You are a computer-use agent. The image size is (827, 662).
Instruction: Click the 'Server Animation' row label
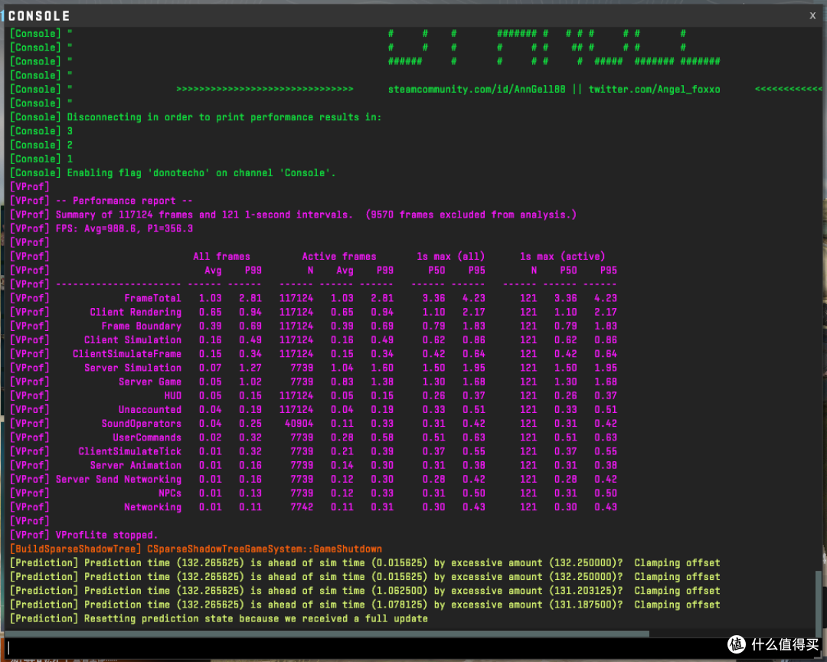click(x=136, y=465)
